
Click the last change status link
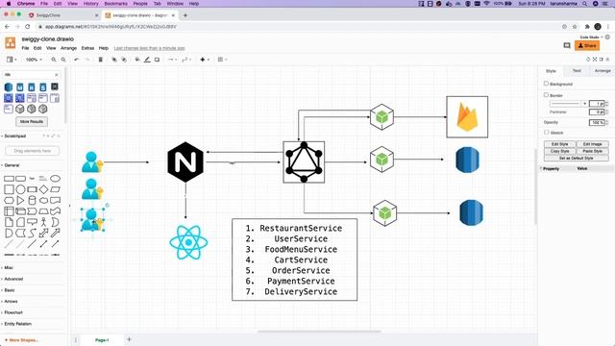click(x=149, y=48)
